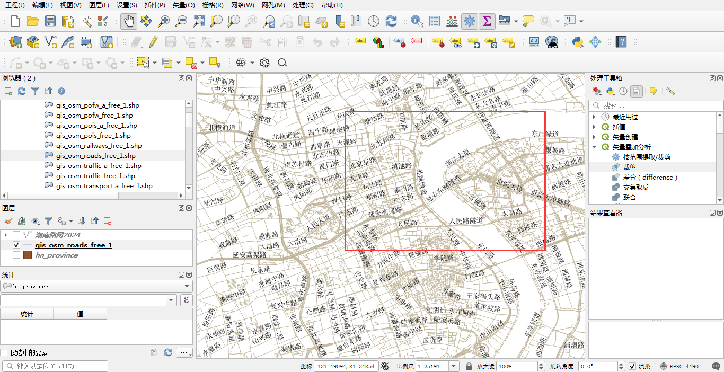Click the map tips yellow bubble icon
724x372 pixels.
[x=528, y=21]
